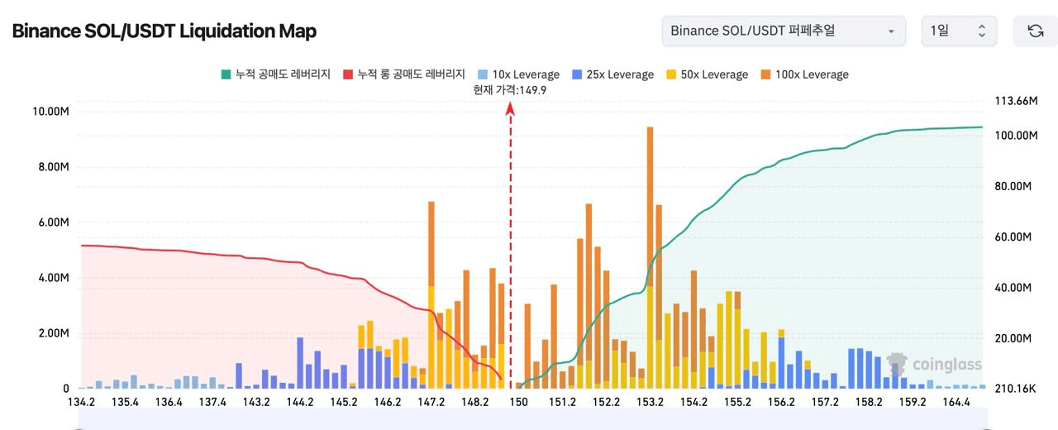Click the 155.2 x-axis label
1058x430 pixels.
pos(737,403)
